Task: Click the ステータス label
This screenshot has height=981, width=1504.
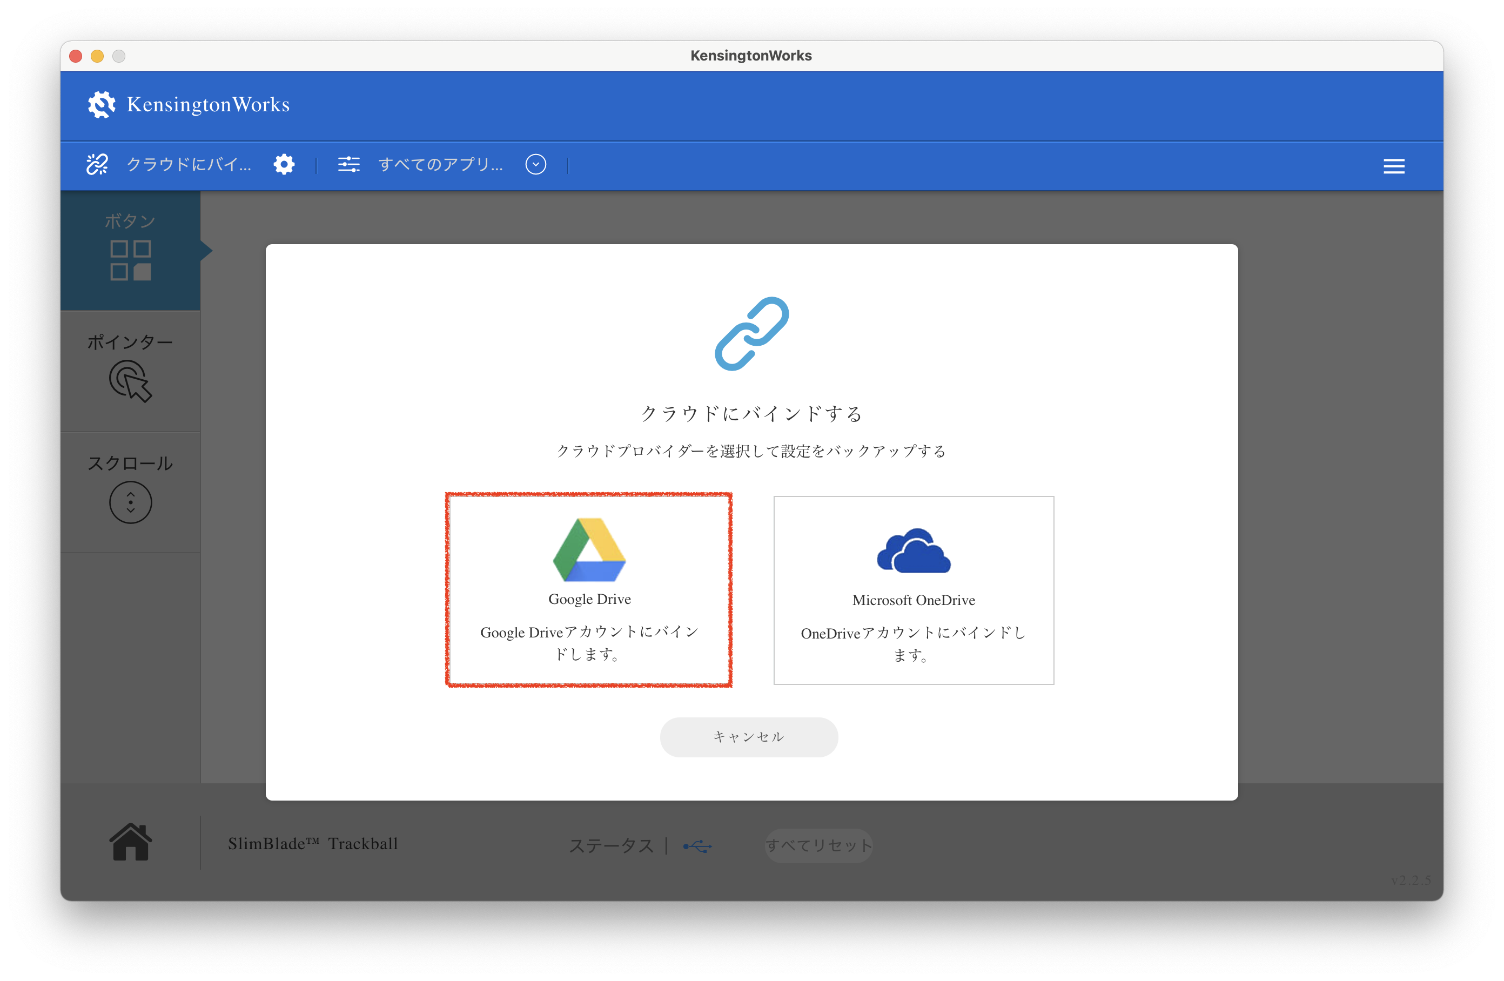Action: pyautogui.click(x=611, y=846)
